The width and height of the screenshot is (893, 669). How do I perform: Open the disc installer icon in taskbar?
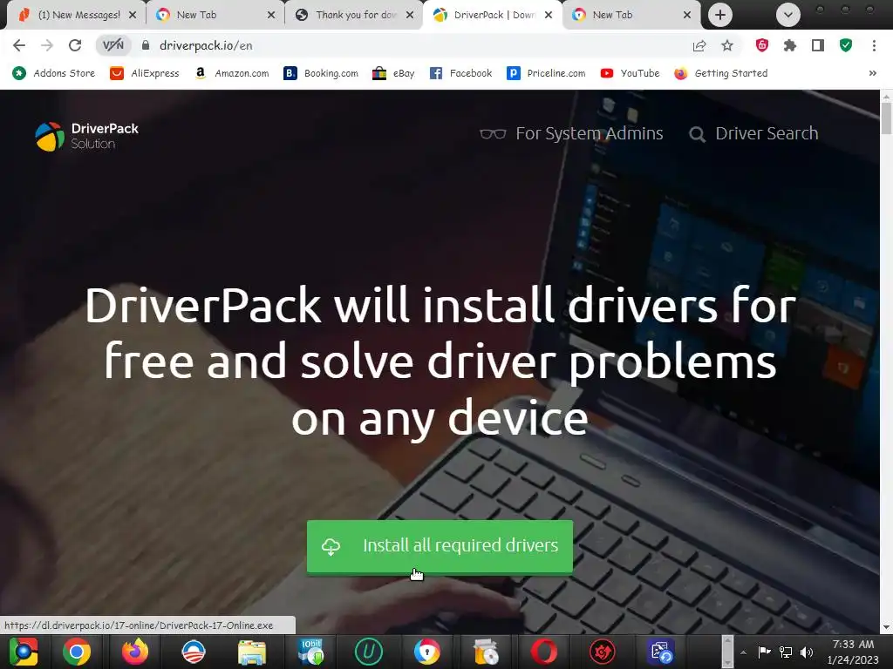tap(486, 652)
